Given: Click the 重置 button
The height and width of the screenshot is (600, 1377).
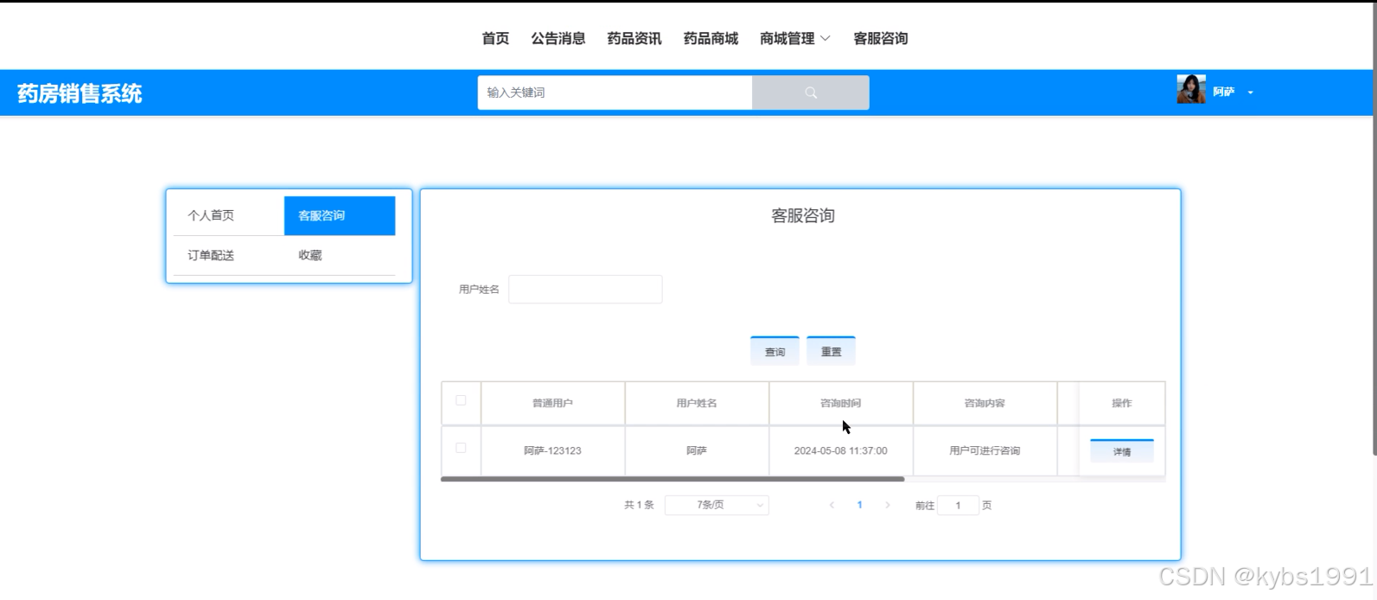Looking at the screenshot, I should [x=831, y=351].
